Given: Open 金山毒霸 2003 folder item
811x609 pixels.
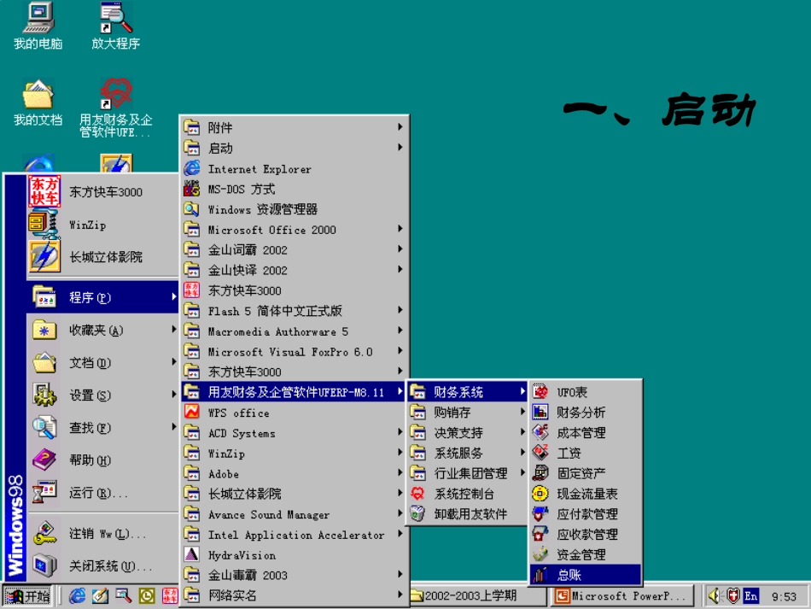Looking at the screenshot, I should click(294, 575).
